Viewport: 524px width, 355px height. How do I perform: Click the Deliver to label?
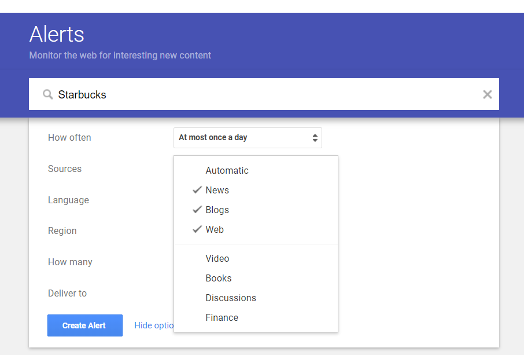(67, 293)
